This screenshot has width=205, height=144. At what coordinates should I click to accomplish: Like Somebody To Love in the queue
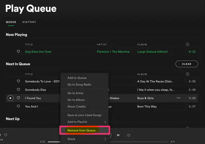point(18,81)
